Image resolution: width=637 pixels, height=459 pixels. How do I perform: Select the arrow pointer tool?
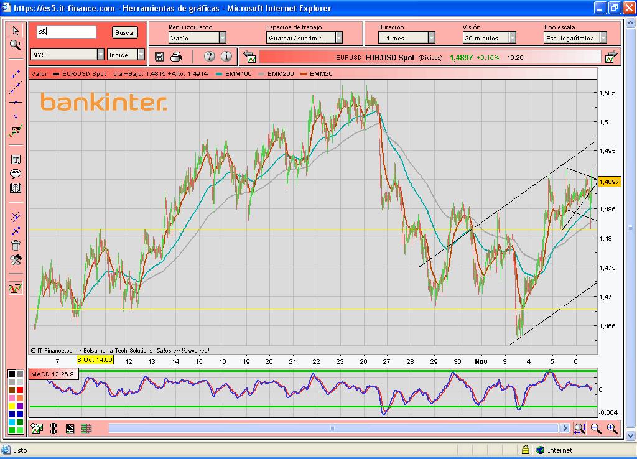pos(16,31)
